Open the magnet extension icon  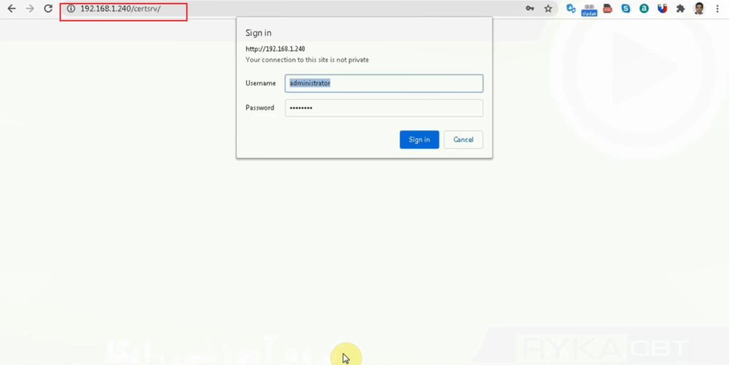tap(663, 9)
